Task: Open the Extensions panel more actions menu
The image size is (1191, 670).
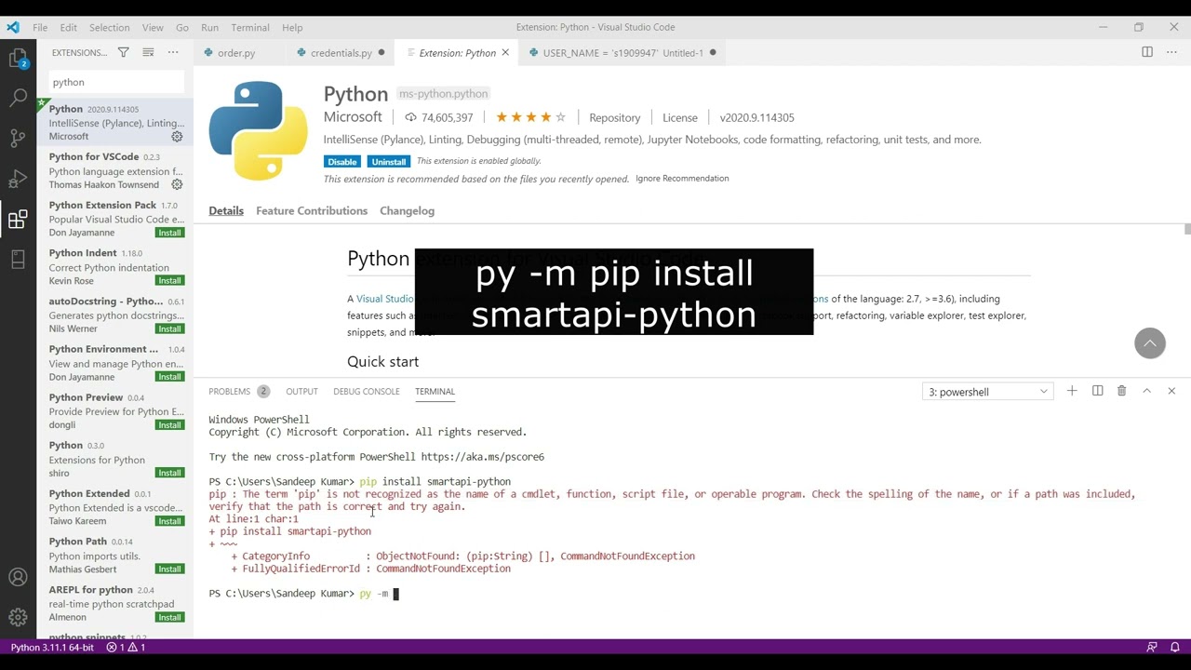Action: 173,53
